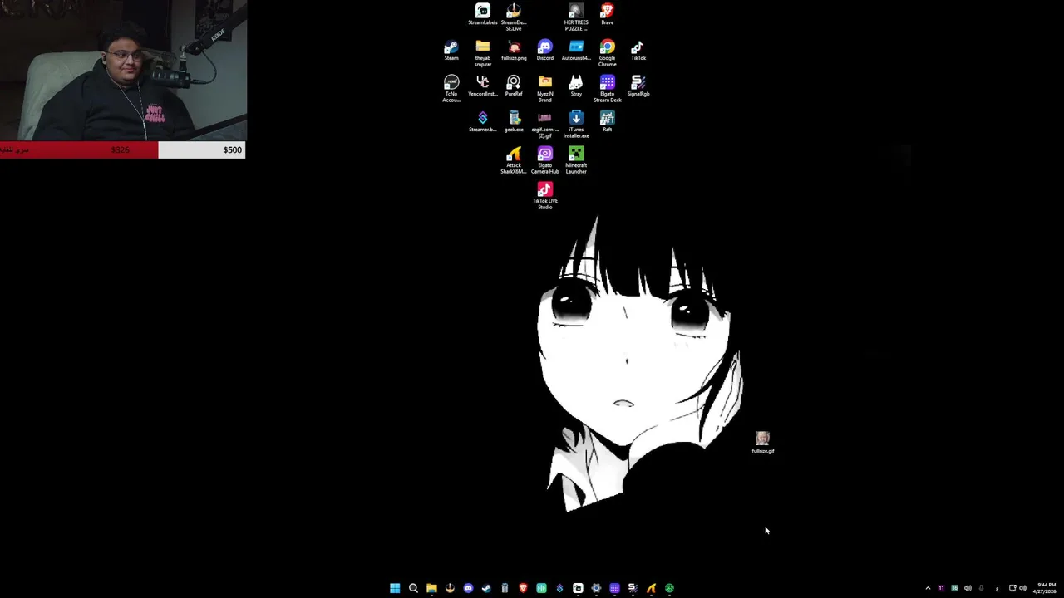Select the geek.exe desktop icon
The image size is (1064, 598).
click(x=514, y=121)
